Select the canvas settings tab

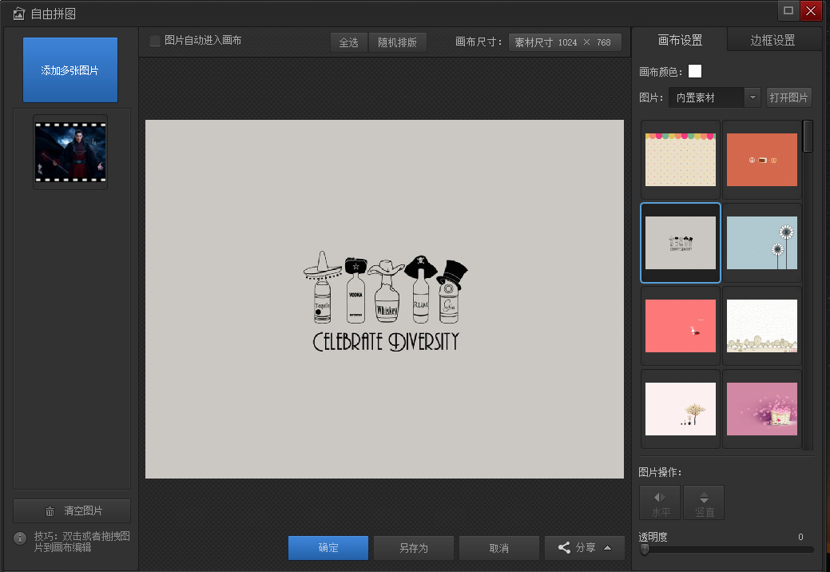coord(680,40)
